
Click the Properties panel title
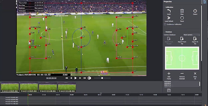pos(168,2)
